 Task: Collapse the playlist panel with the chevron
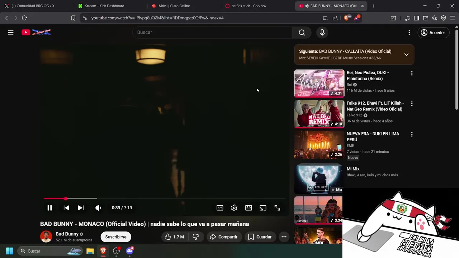[406, 54]
